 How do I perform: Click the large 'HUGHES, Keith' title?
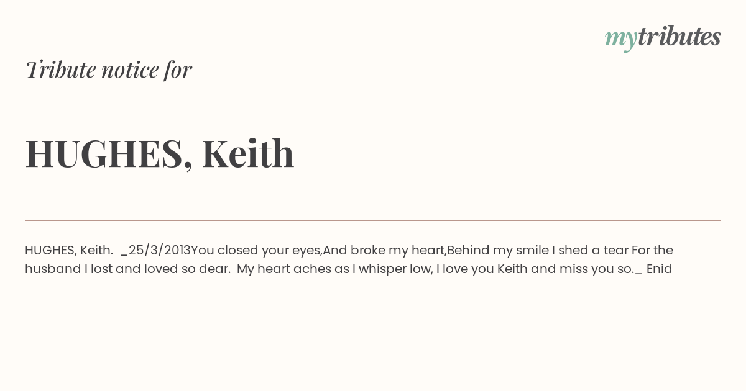[160, 153]
